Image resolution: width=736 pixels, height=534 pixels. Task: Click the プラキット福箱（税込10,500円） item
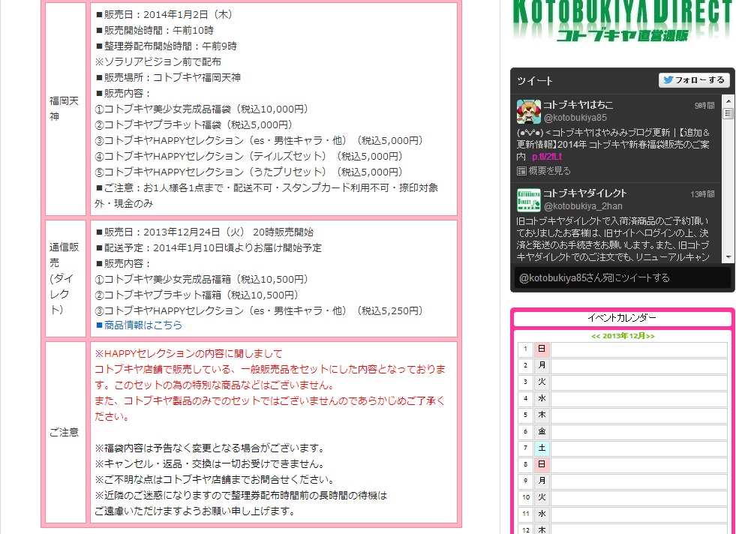(197, 295)
